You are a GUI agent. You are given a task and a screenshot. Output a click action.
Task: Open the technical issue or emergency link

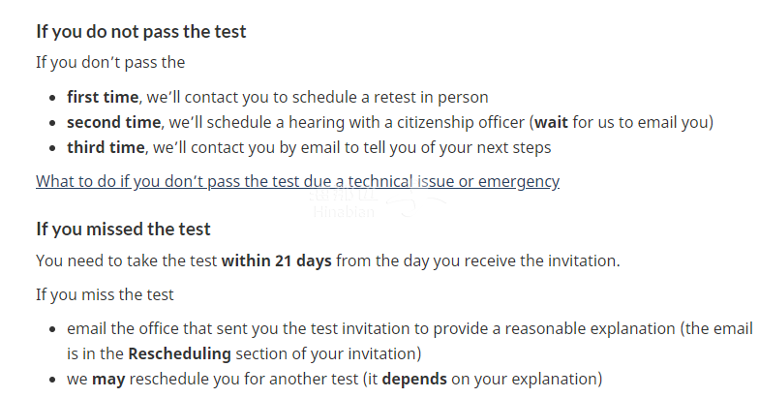[x=297, y=181]
